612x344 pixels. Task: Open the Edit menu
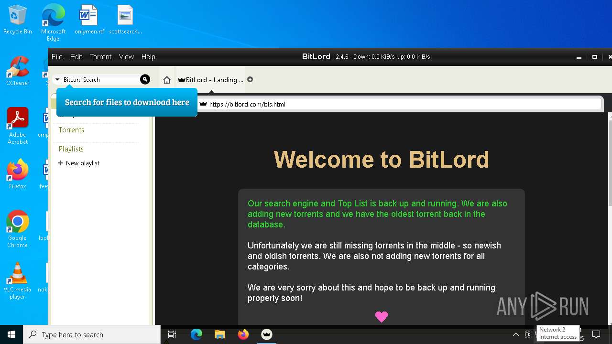tap(76, 56)
